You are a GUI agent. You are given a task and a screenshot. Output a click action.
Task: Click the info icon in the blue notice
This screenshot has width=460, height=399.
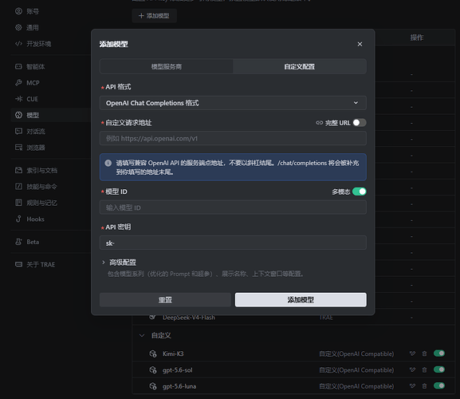tap(108, 163)
